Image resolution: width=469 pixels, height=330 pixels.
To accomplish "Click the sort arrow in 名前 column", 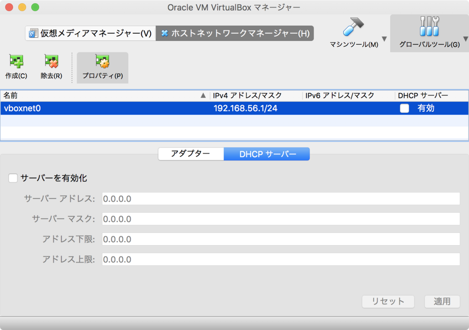I will click(203, 95).
